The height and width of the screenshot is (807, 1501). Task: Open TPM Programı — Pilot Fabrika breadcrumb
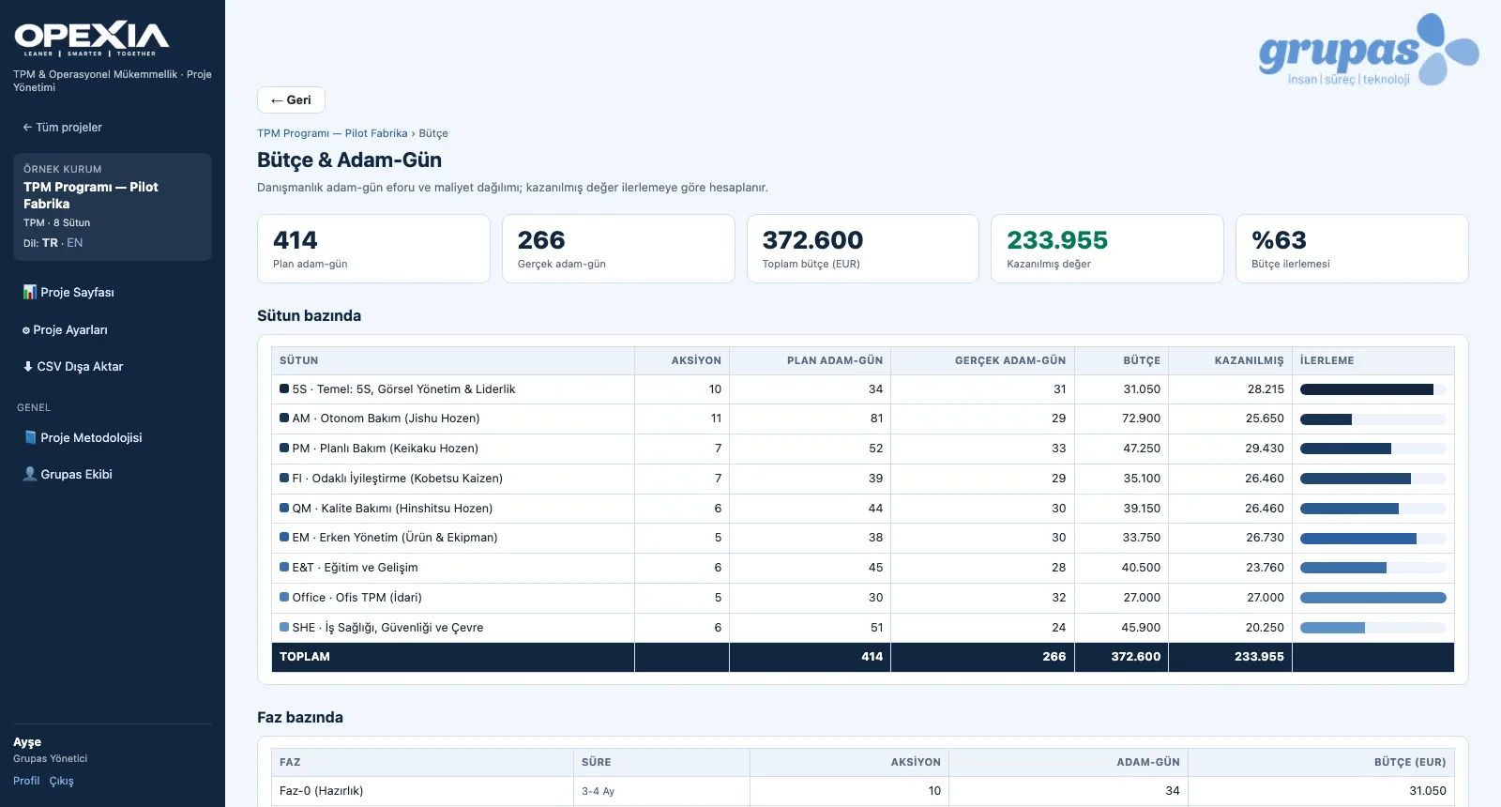click(332, 133)
